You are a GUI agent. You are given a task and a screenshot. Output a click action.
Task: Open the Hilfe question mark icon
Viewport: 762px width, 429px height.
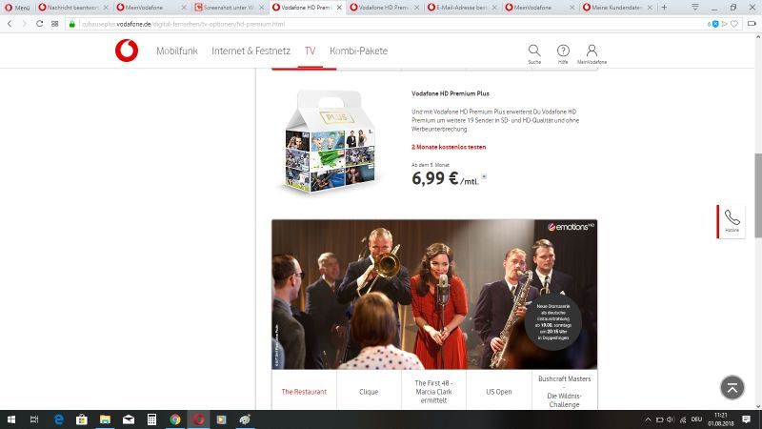563,53
